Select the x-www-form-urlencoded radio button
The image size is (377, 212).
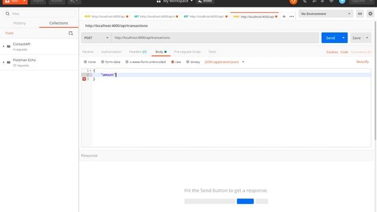(127, 62)
